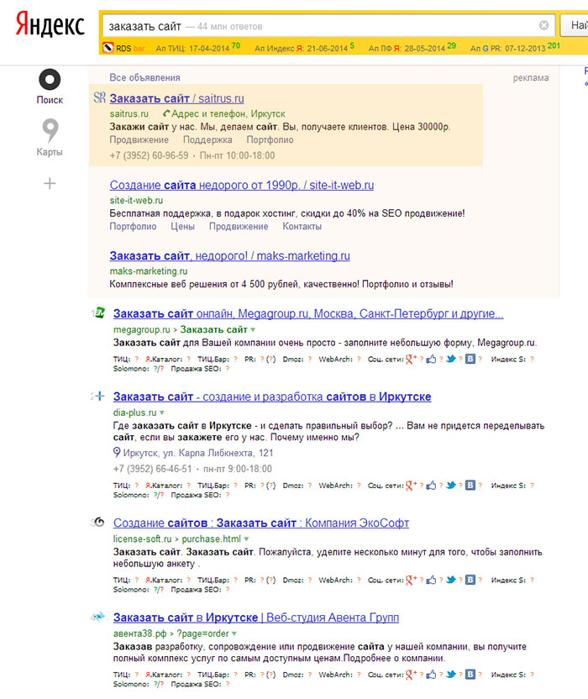Click the Авента Групп result favicon
This screenshot has height=699, width=588.
point(99,617)
